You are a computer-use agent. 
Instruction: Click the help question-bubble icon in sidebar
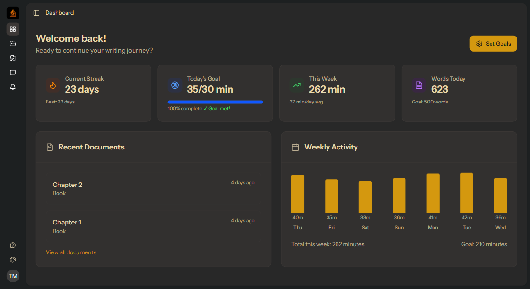point(13,245)
